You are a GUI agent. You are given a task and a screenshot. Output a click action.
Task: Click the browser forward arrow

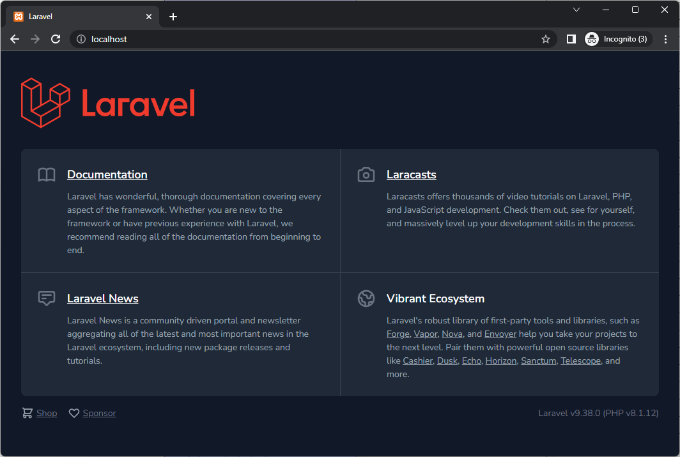click(x=35, y=39)
